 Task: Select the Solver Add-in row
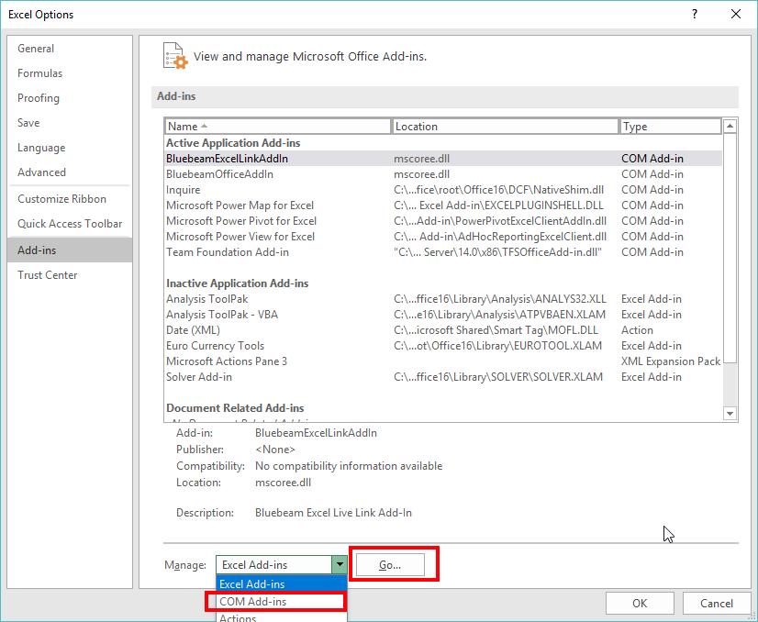[x=443, y=377]
